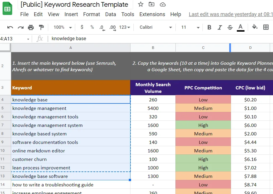
Task: Redo the last undone action
Action: point(21,27)
